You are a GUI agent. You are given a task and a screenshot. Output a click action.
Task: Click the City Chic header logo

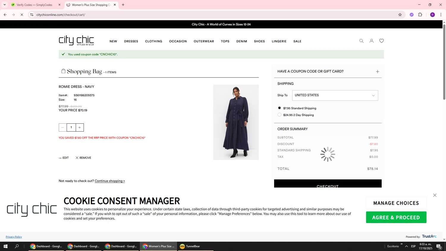pyautogui.click(x=76, y=40)
